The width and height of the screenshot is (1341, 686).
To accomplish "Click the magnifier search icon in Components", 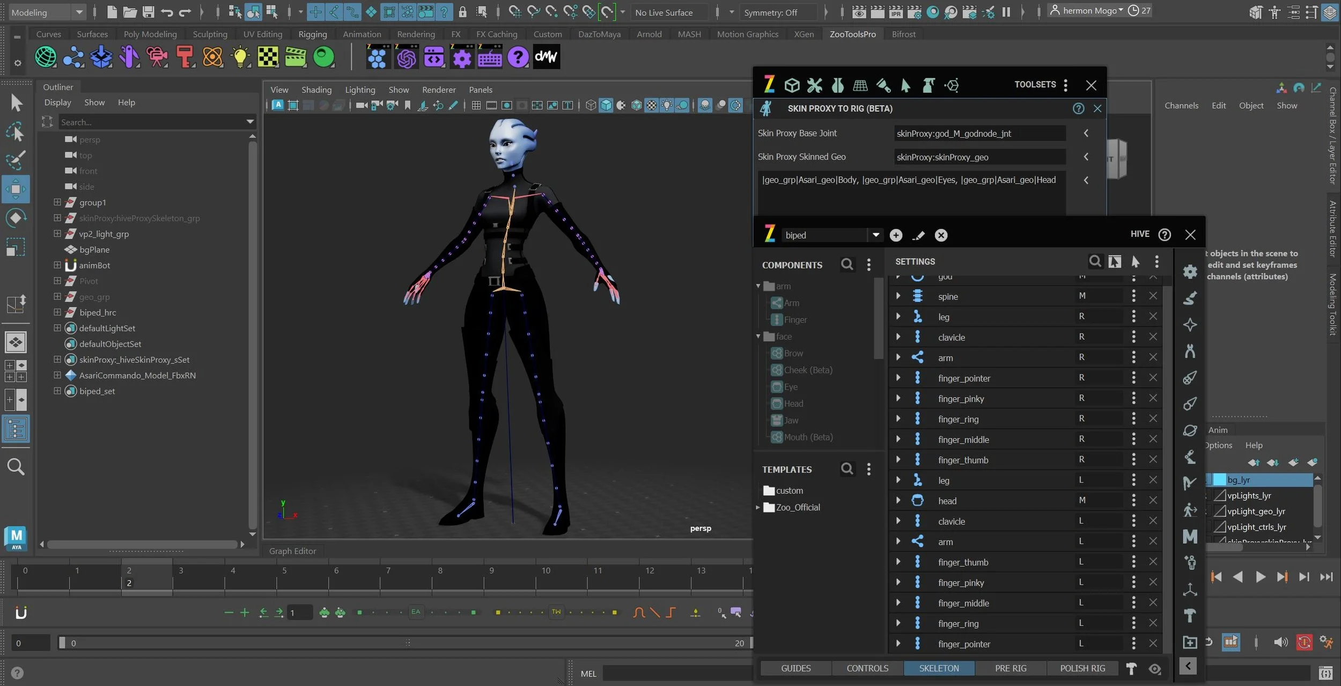I will coord(846,264).
